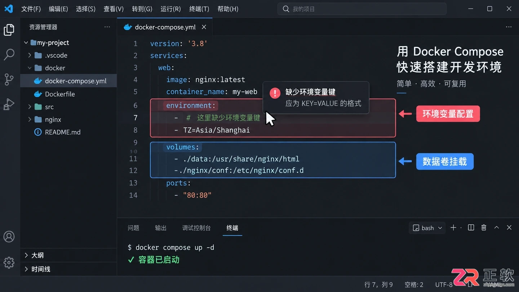Click the VS Code logo icon

[9, 9]
